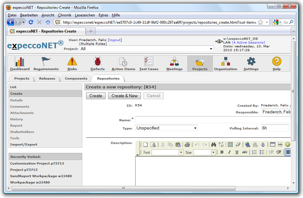The height and width of the screenshot is (198, 303).
Task: Toggle bulleted list in editor
Action: coord(262,152)
